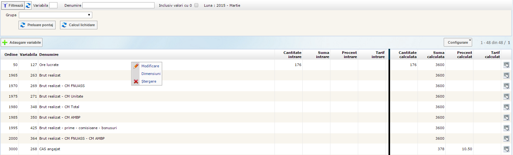This screenshot has height=155, width=513.
Task: Open row actions icon for Ore lucrate
Action: tap(506, 65)
